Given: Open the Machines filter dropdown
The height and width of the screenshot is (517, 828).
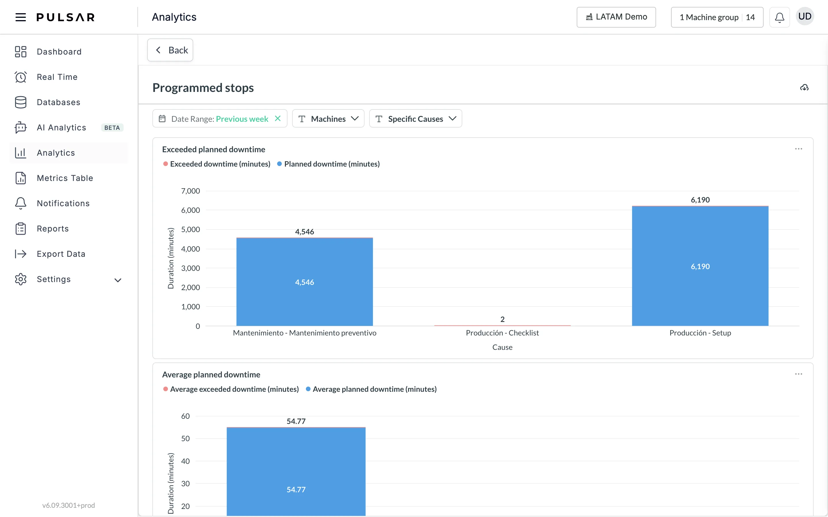Looking at the screenshot, I should pos(328,119).
